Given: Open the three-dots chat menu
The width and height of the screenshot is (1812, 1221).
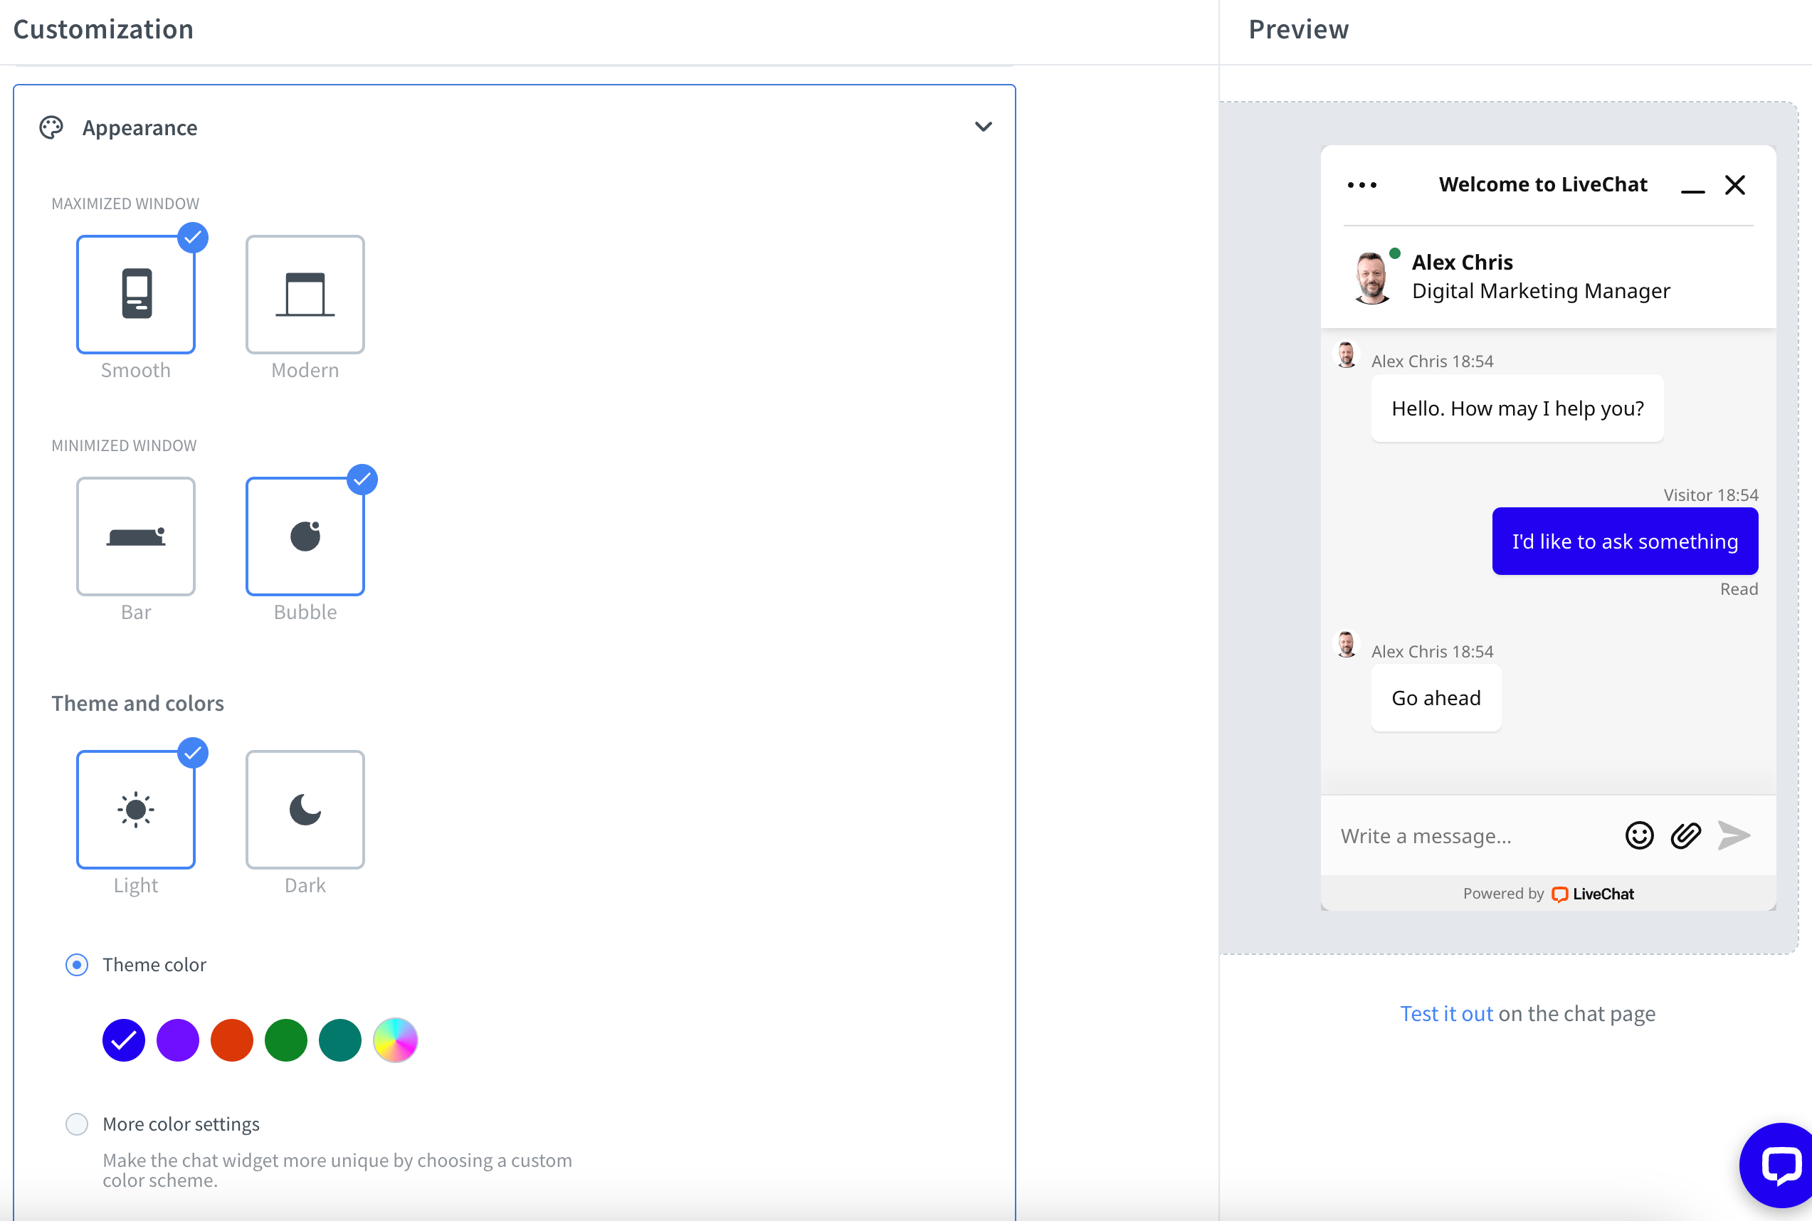Looking at the screenshot, I should [x=1362, y=185].
